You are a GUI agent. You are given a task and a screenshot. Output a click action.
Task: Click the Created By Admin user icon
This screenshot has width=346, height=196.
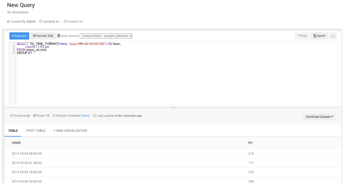[x=8, y=21]
